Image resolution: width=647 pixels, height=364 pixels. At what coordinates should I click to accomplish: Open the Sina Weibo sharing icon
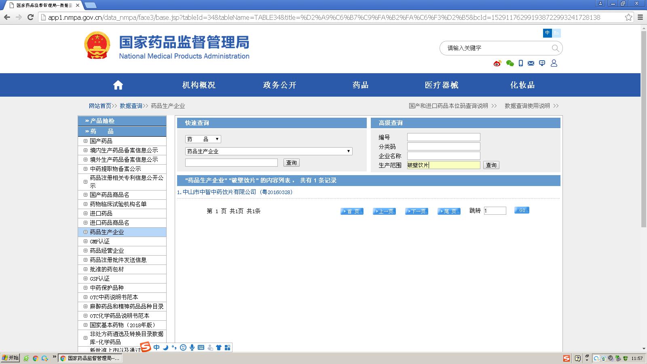pos(497,63)
